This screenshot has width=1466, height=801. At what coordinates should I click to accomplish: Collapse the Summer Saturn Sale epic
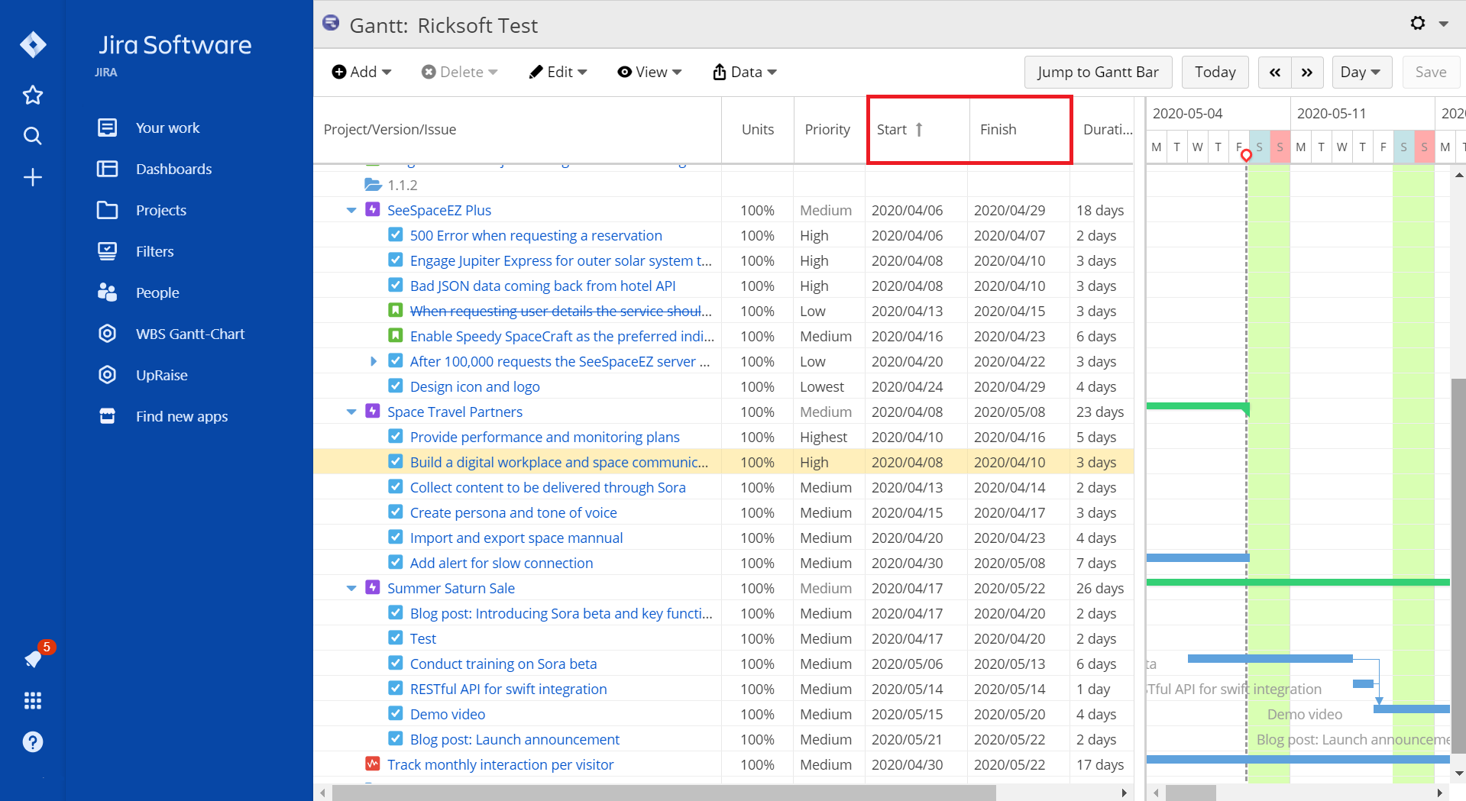coord(351,588)
